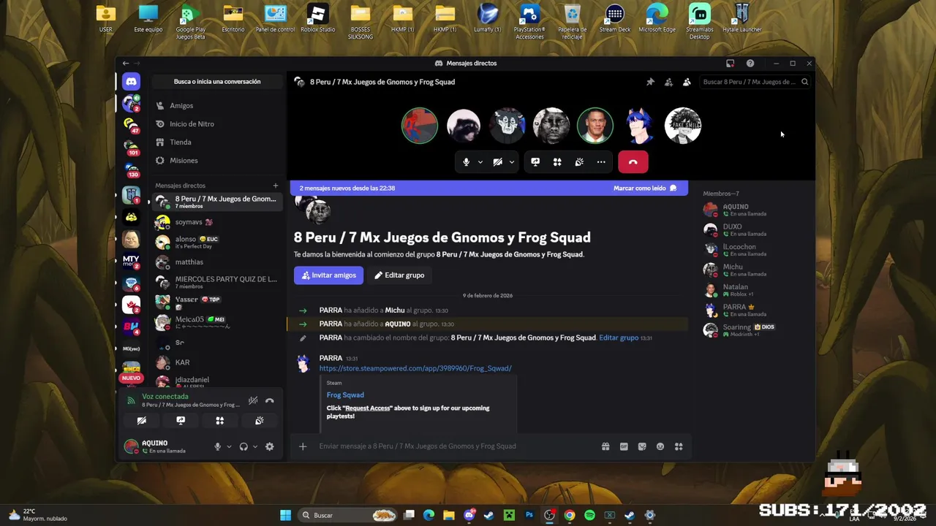Expand input device arrow in user panel

pyautogui.click(x=229, y=446)
